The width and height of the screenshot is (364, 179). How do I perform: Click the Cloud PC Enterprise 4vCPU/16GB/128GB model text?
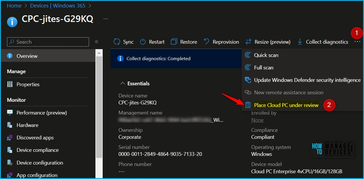click(297, 171)
